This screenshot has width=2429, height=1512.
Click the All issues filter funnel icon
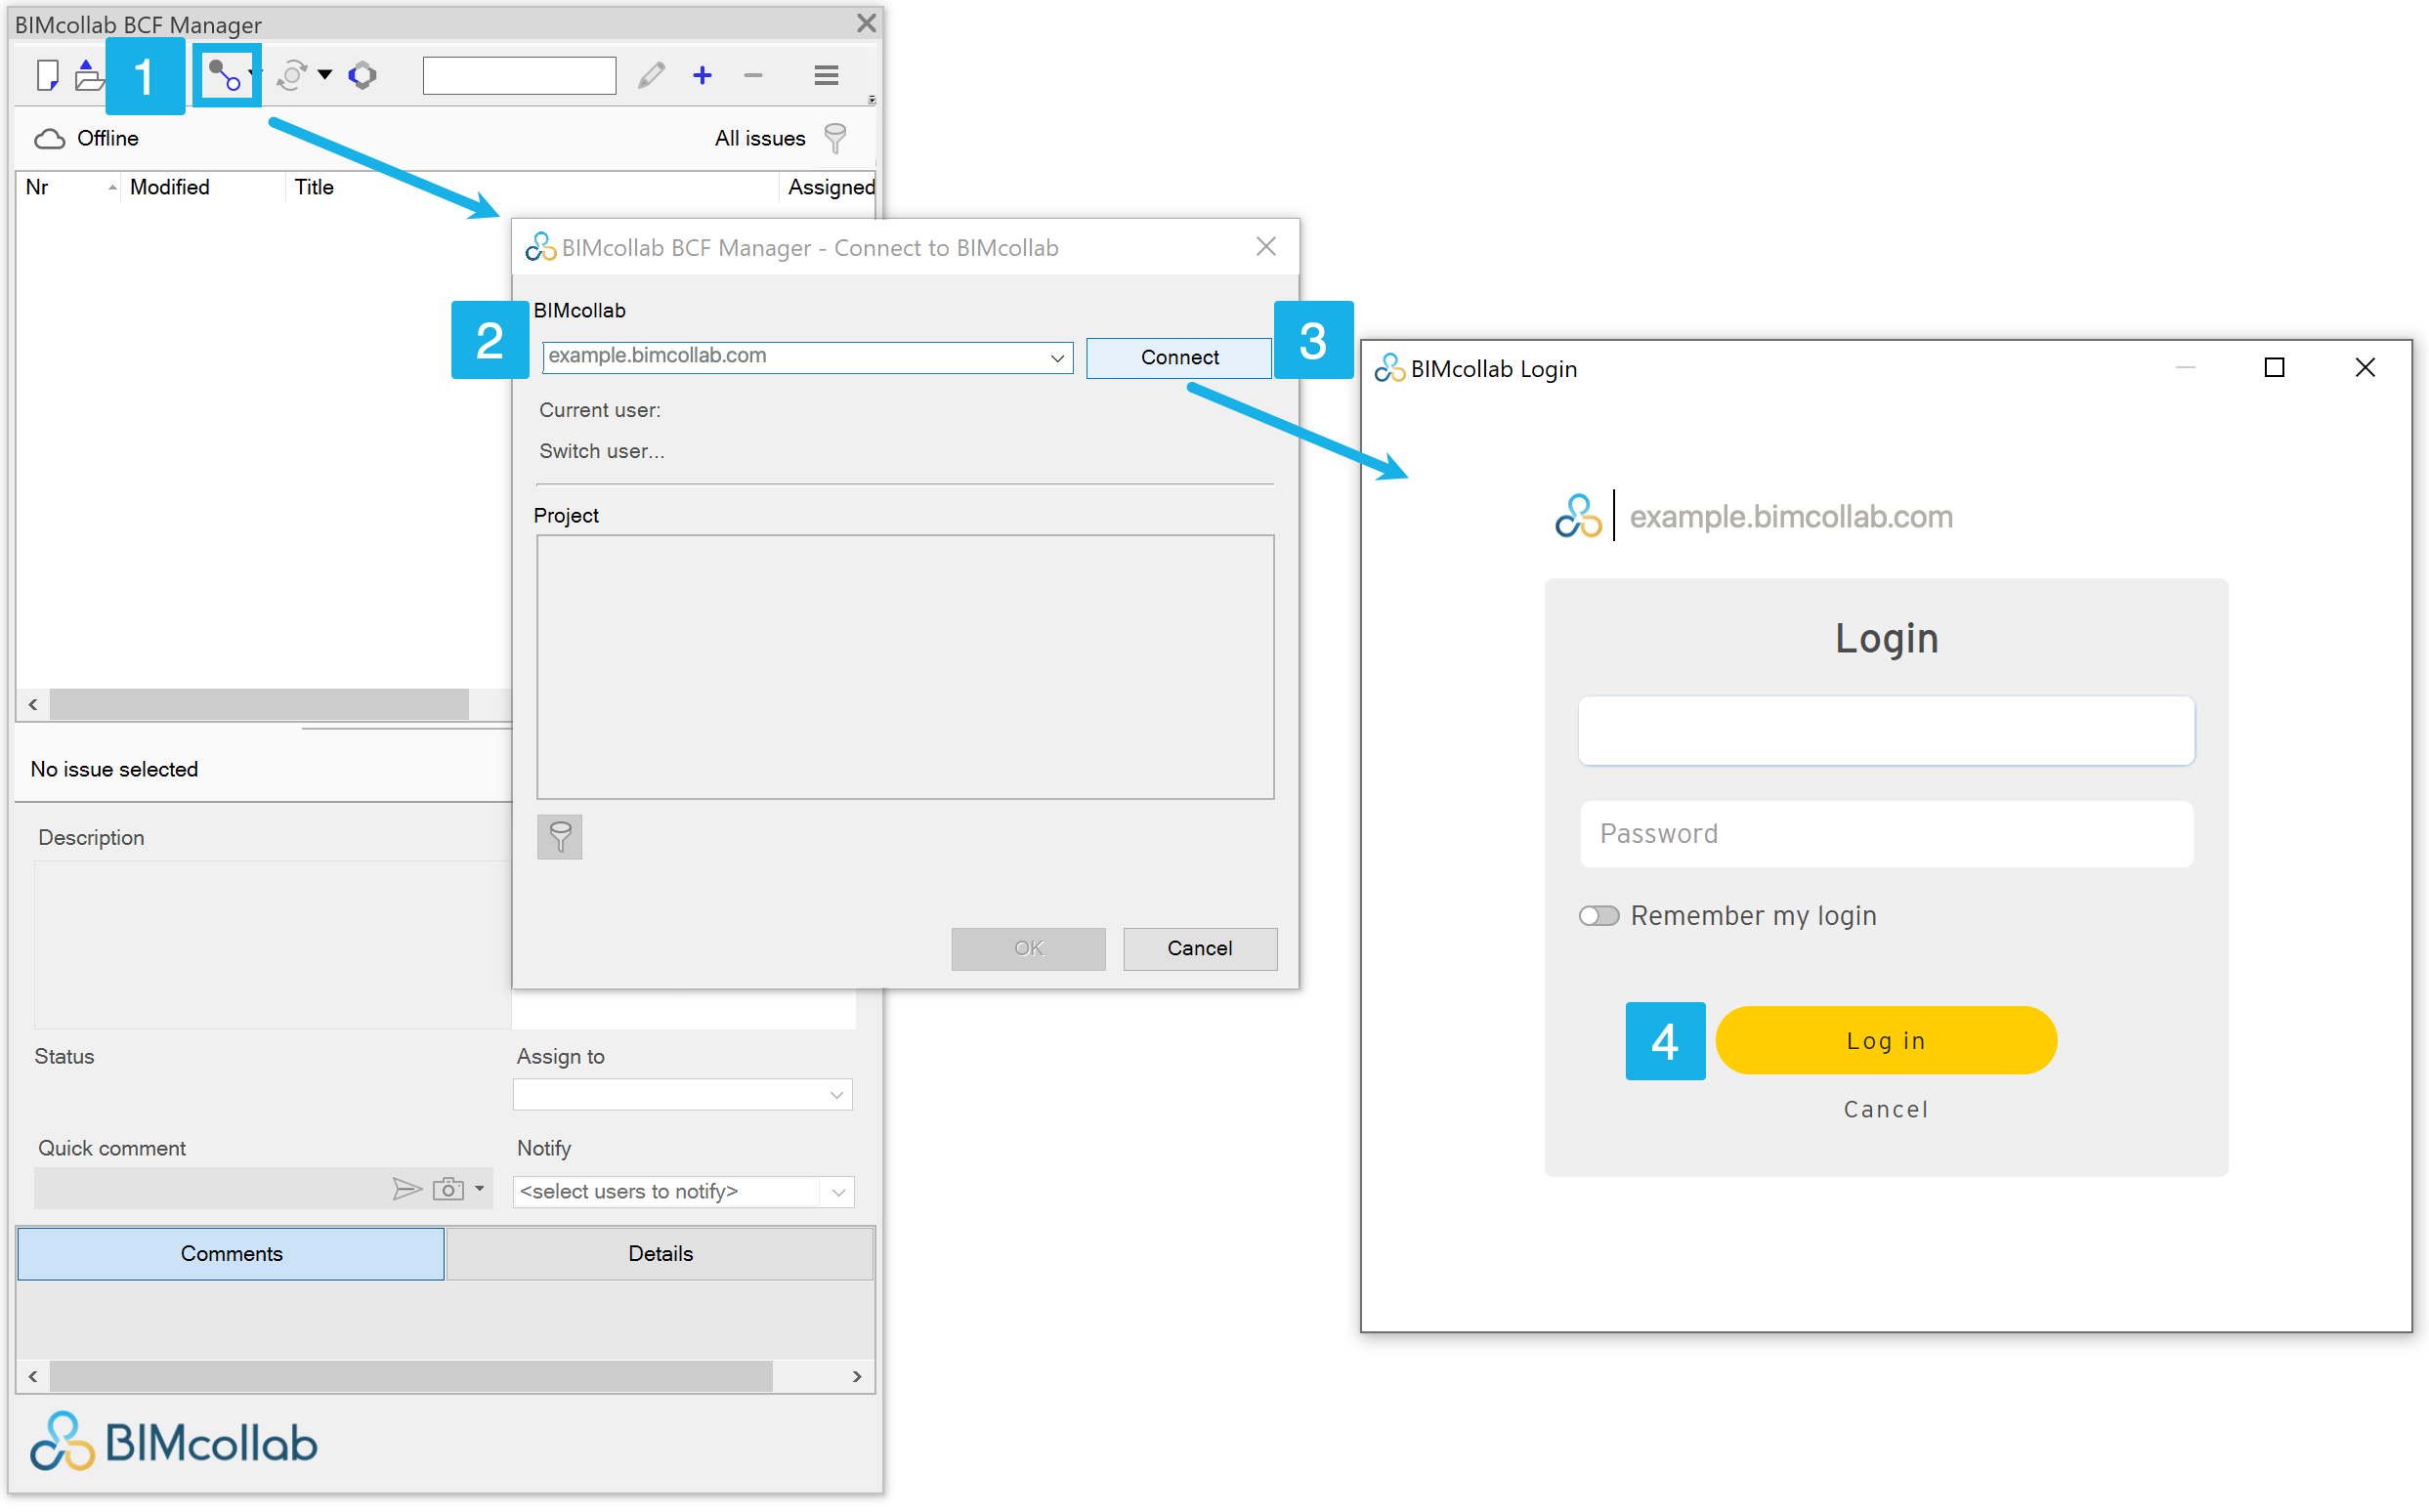pyautogui.click(x=835, y=139)
